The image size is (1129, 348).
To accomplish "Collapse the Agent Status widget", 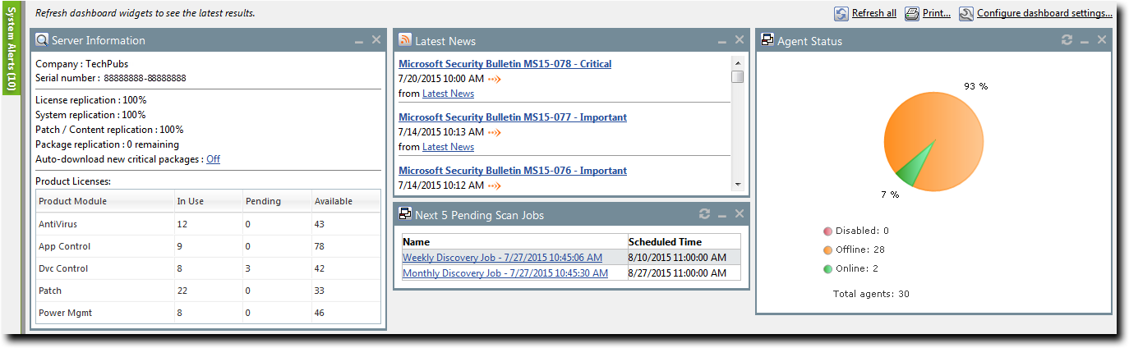I will pos(1085,40).
